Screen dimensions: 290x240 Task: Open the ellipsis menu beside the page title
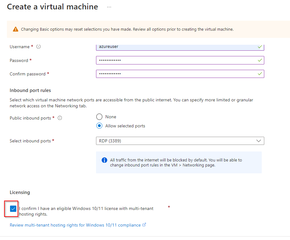pos(109,7)
